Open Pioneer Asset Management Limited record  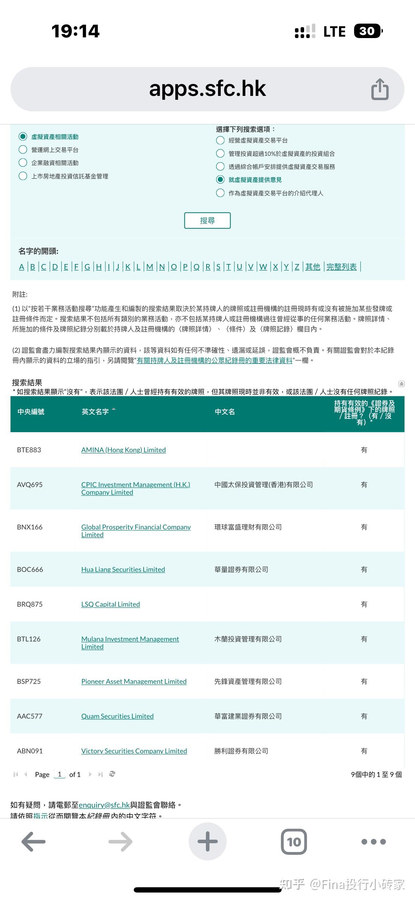coord(134,681)
